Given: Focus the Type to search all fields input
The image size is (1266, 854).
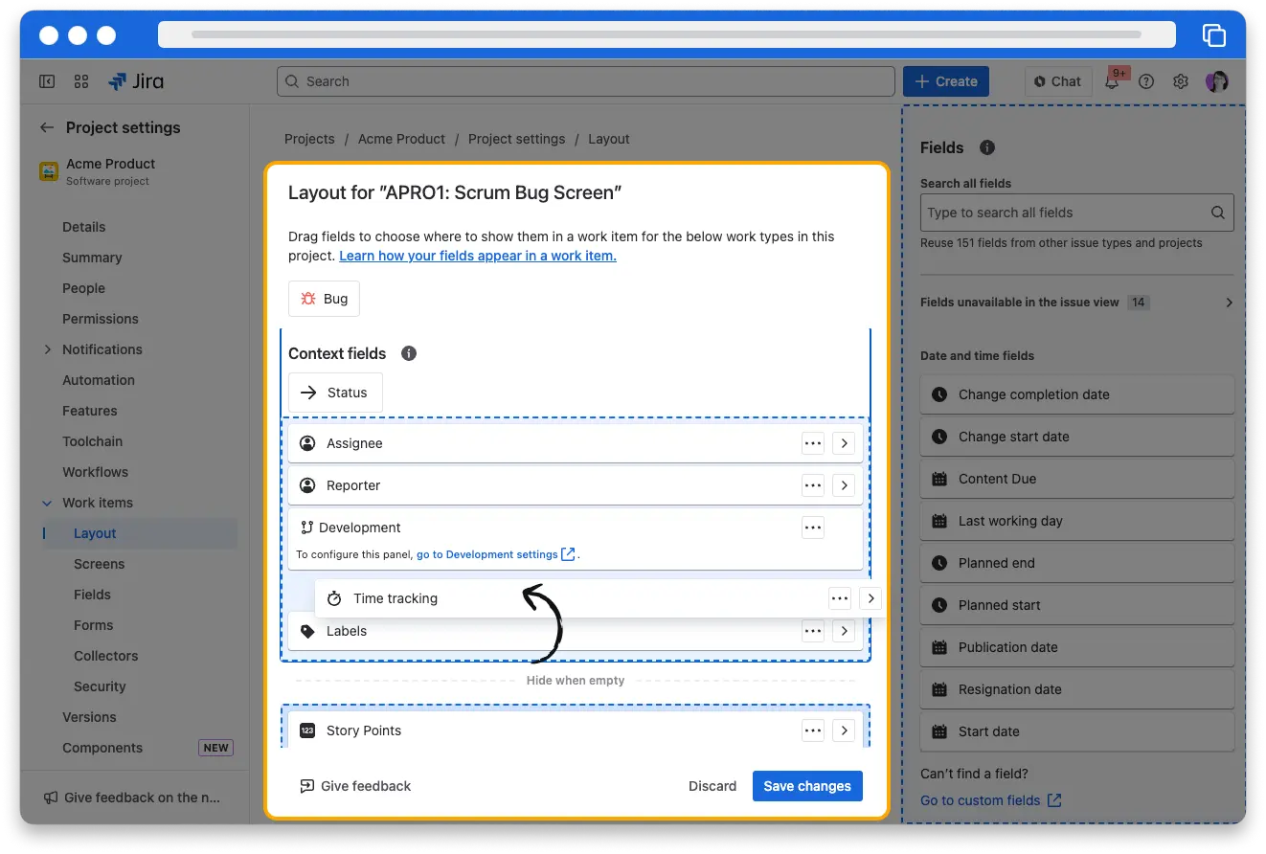Looking at the screenshot, I should [1076, 213].
